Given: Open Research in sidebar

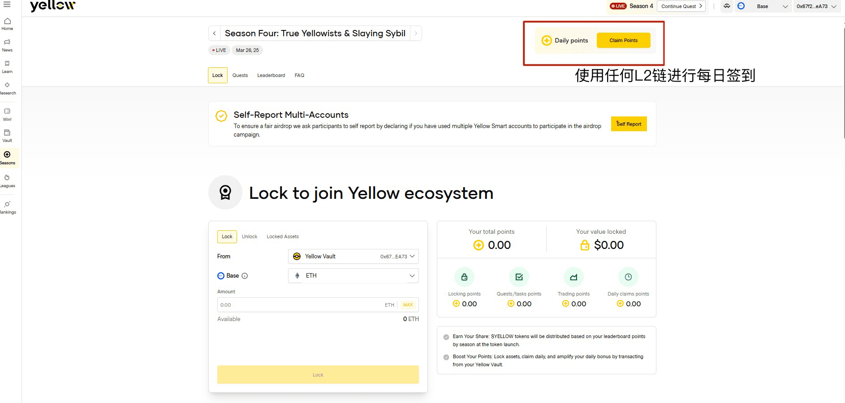Looking at the screenshot, I should (7, 89).
